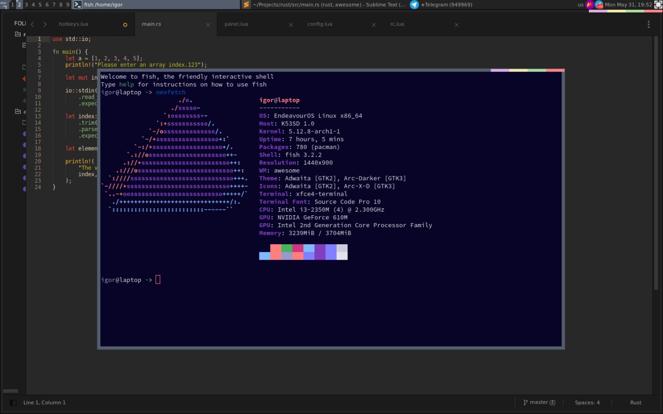Image resolution: width=663 pixels, height=414 pixels.
Task: Click 'WM: awesome' line in terminal
Action: click(279, 170)
